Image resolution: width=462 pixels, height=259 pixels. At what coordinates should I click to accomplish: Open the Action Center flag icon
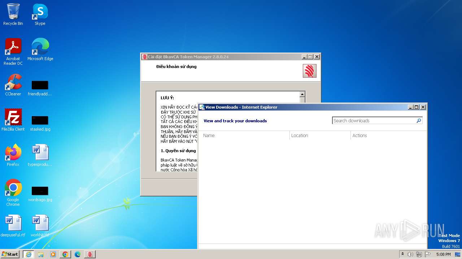point(428,254)
